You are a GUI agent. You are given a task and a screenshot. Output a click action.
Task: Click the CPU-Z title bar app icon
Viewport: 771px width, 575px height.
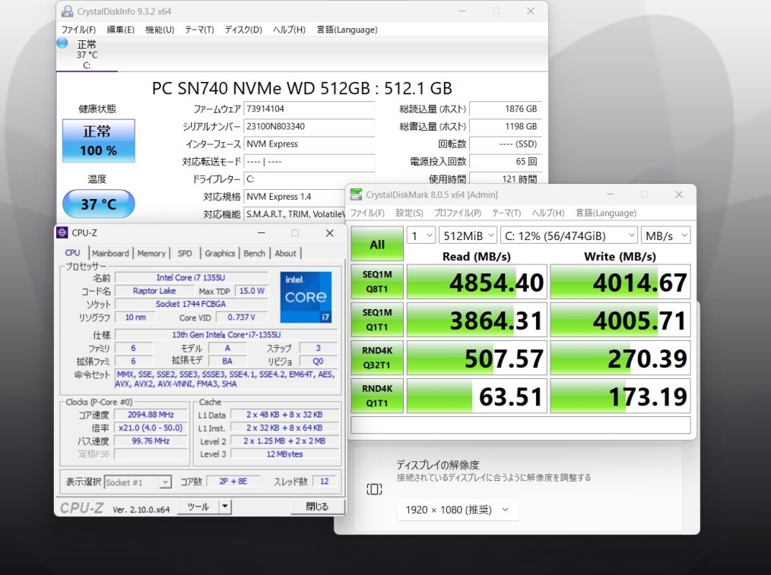[62, 232]
